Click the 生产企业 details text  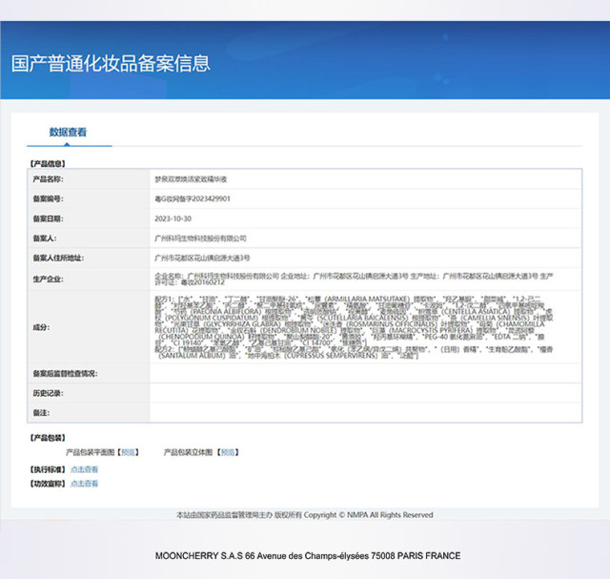[353, 278]
